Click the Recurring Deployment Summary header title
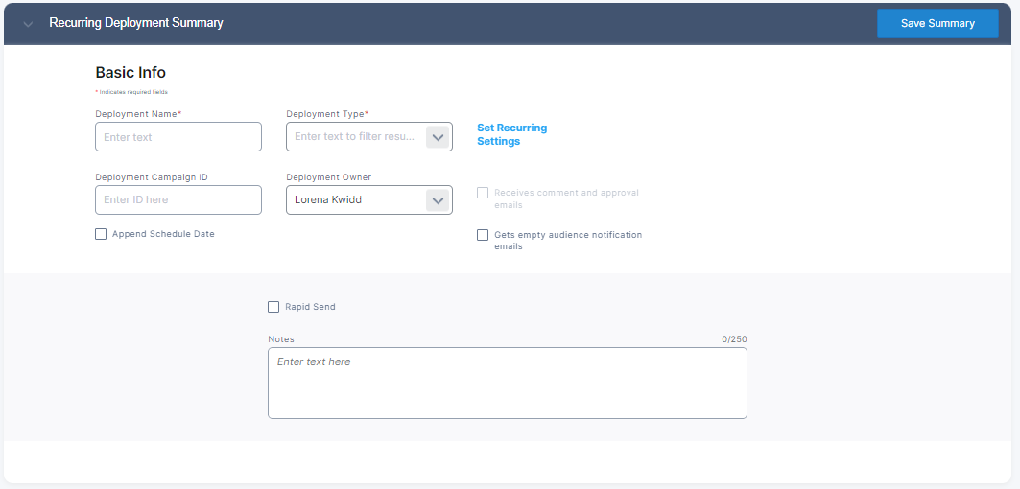 (x=136, y=23)
